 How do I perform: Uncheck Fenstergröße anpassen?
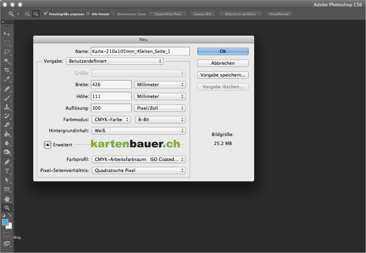coord(46,14)
